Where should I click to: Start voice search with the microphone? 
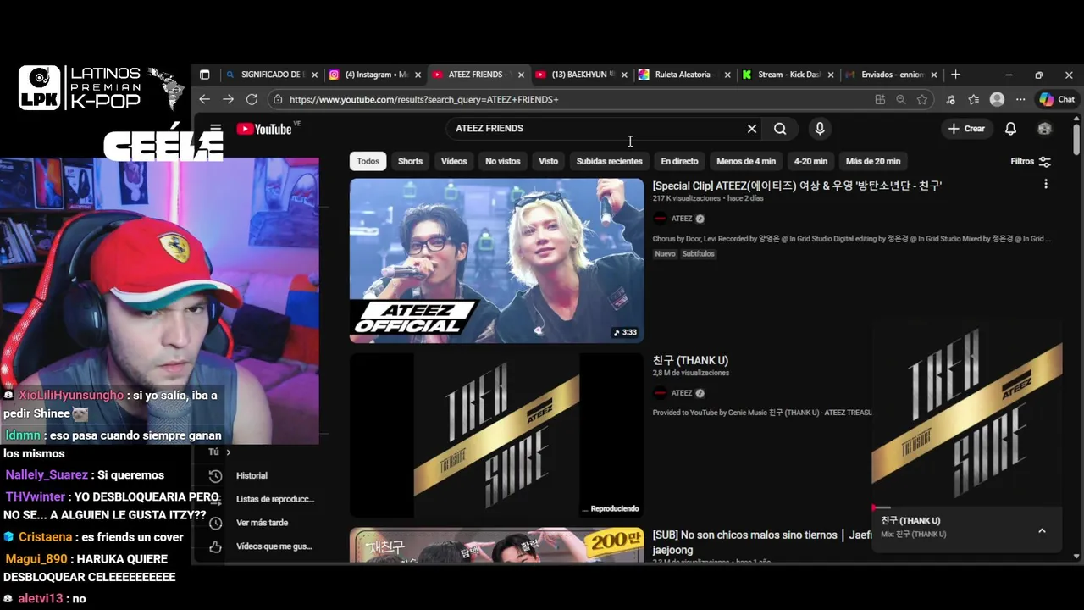pyautogui.click(x=819, y=129)
